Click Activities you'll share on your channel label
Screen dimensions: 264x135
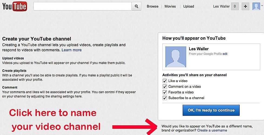click(195, 75)
